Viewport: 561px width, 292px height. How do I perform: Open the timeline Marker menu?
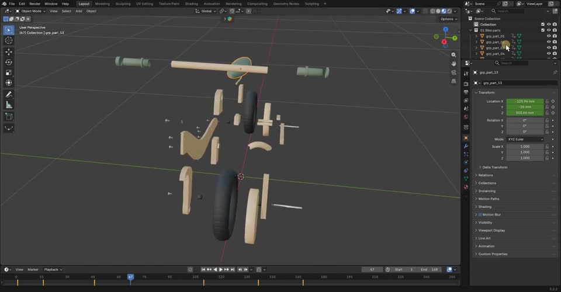[33, 269]
